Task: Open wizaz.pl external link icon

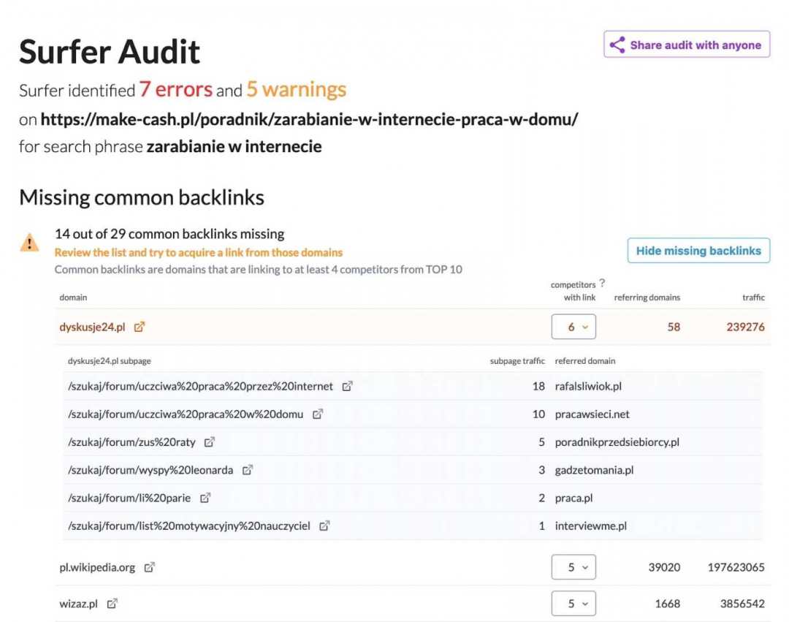Action: 113,604
